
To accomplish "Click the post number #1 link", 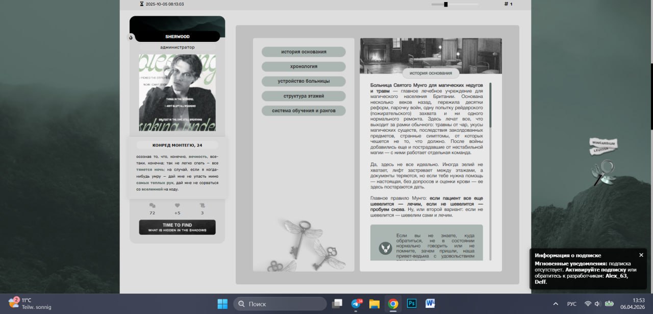I will (x=508, y=4).
